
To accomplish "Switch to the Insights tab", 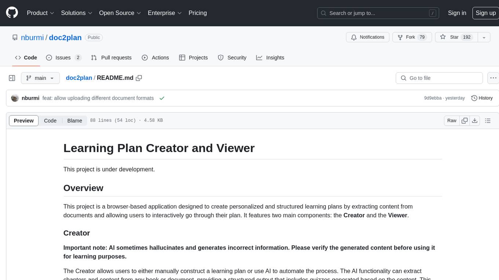I will (x=270, y=58).
